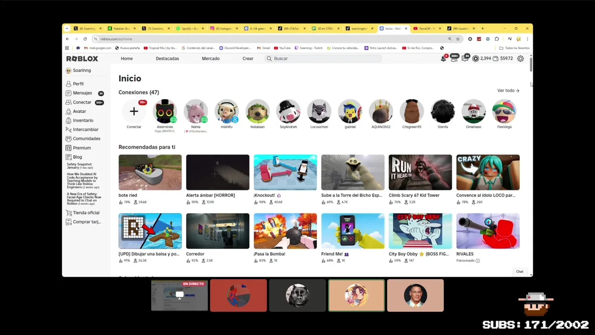The width and height of the screenshot is (595, 335).
Task: Open ¡Pasa la Bomba! game thumbnail
Action: (x=285, y=231)
